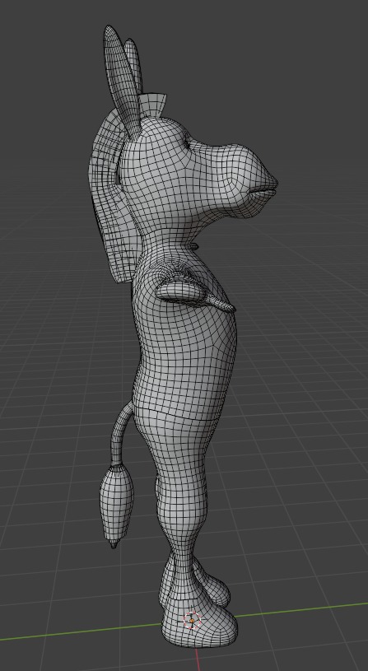Click the 3D cursor on the front foot
Viewport: 368px width, 671px height.
click(x=192, y=620)
